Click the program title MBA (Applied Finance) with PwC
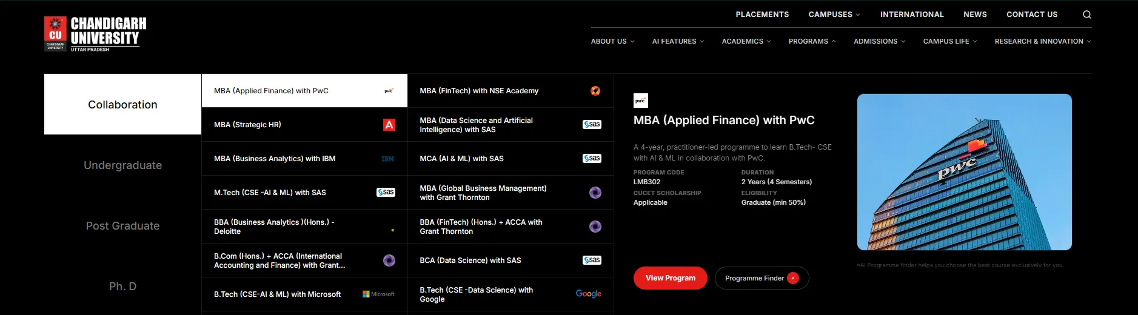Image resolution: width=1138 pixels, height=315 pixels. pyautogui.click(x=724, y=121)
